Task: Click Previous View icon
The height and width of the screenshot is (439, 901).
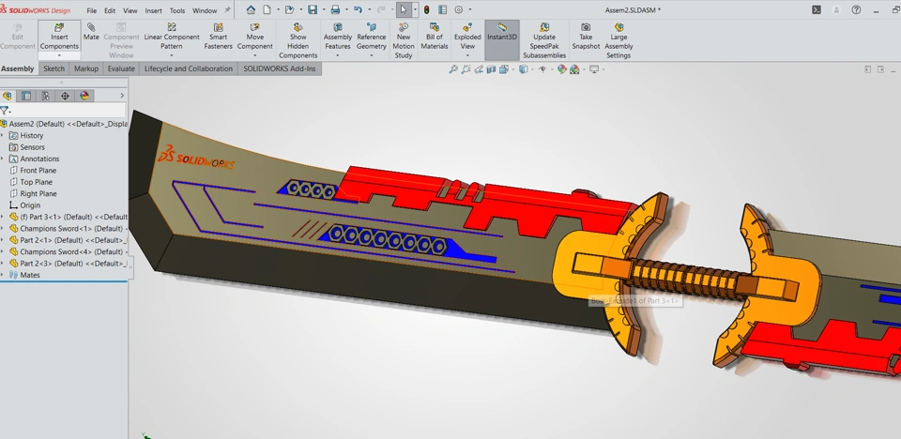Action: pos(479,69)
